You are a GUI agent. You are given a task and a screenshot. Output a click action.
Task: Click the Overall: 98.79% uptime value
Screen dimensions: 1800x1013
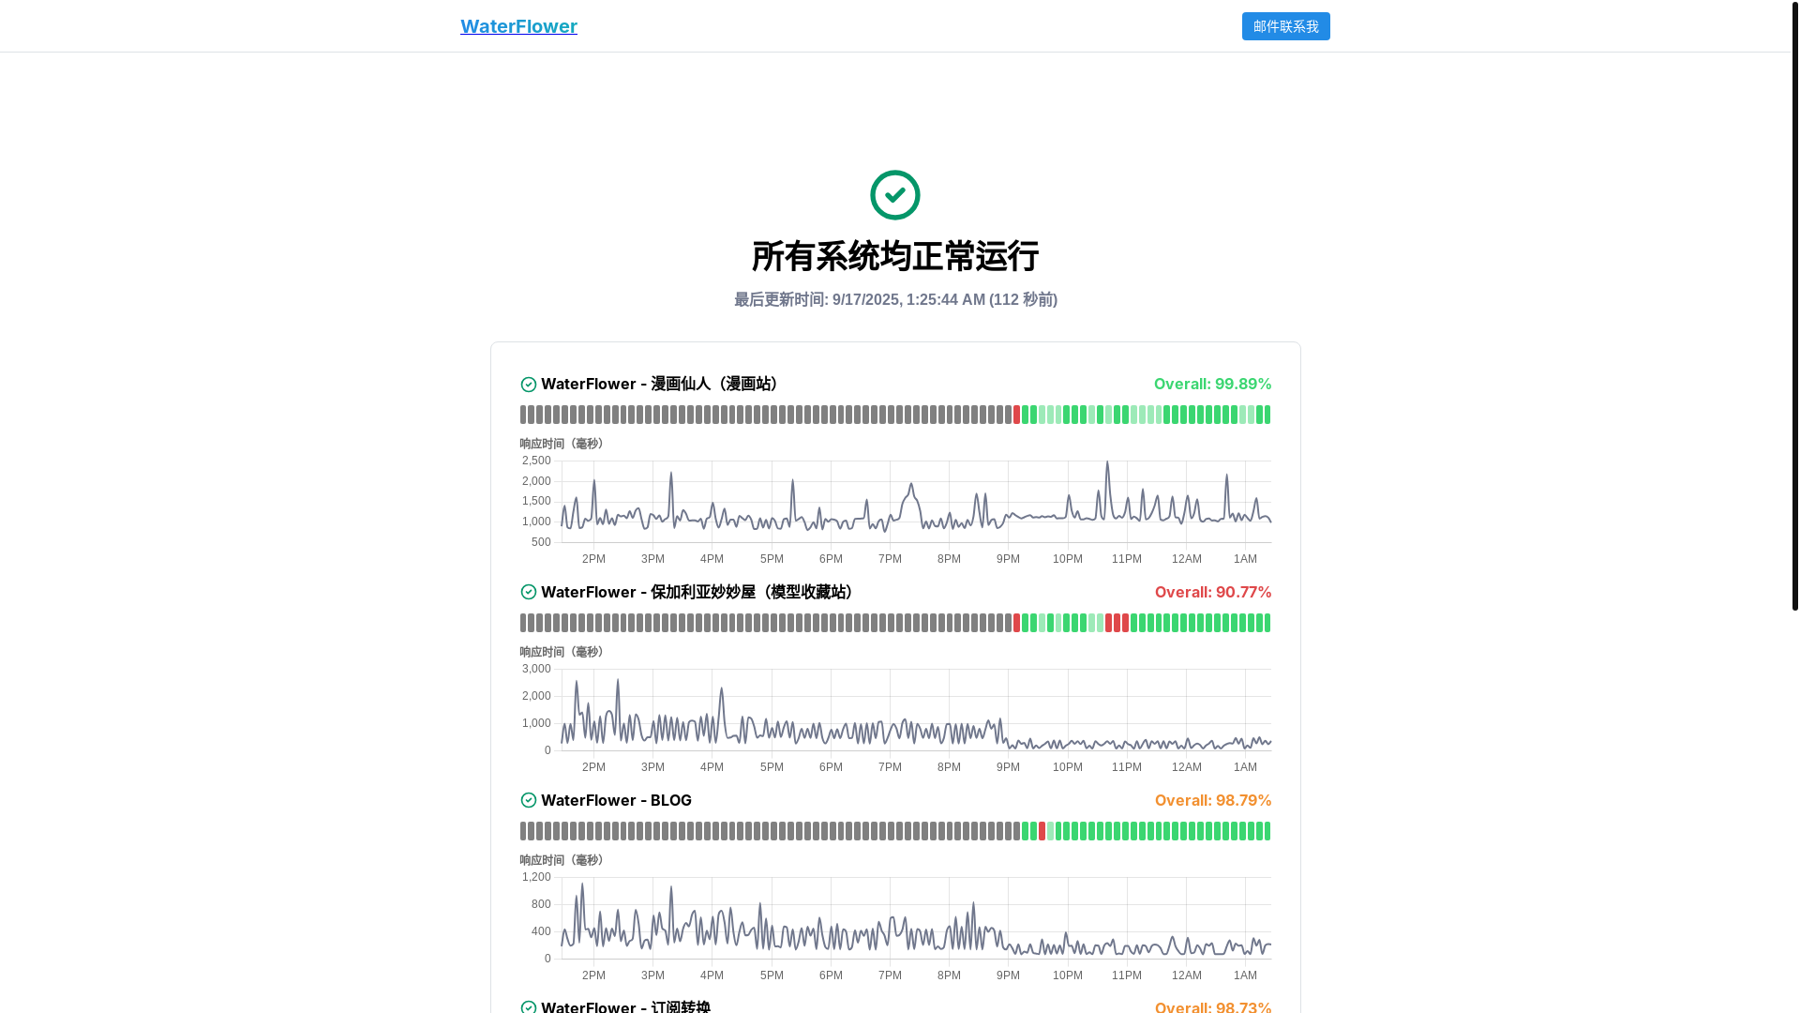tap(1213, 800)
